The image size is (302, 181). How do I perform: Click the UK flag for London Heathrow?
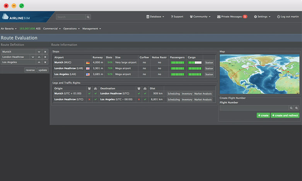(88, 69)
